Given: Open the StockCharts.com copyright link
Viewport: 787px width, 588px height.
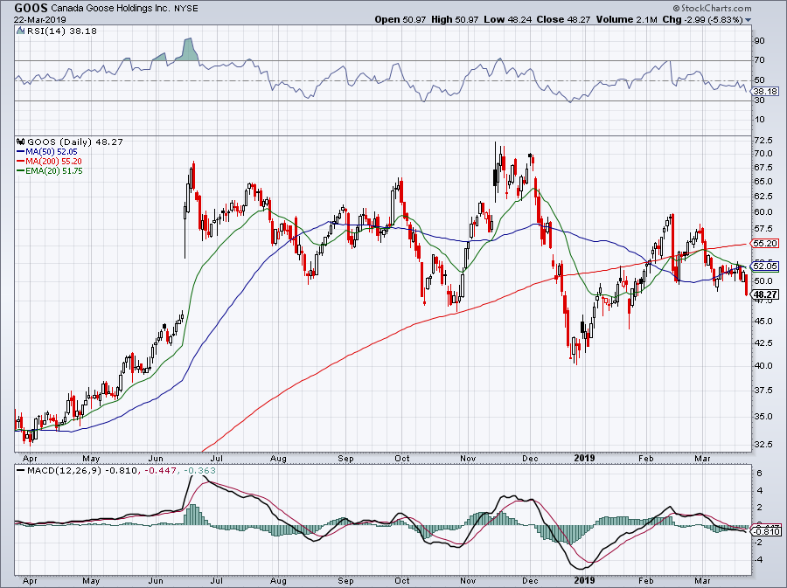Looking at the screenshot, I should (712, 8).
